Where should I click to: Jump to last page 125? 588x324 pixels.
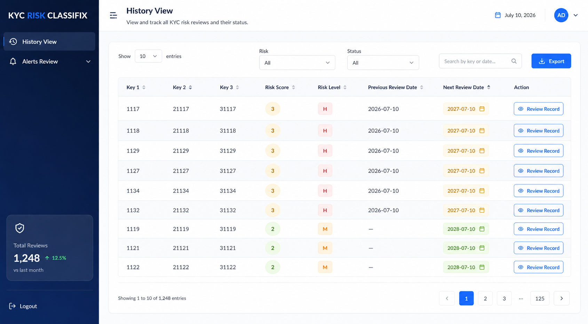[540, 298]
